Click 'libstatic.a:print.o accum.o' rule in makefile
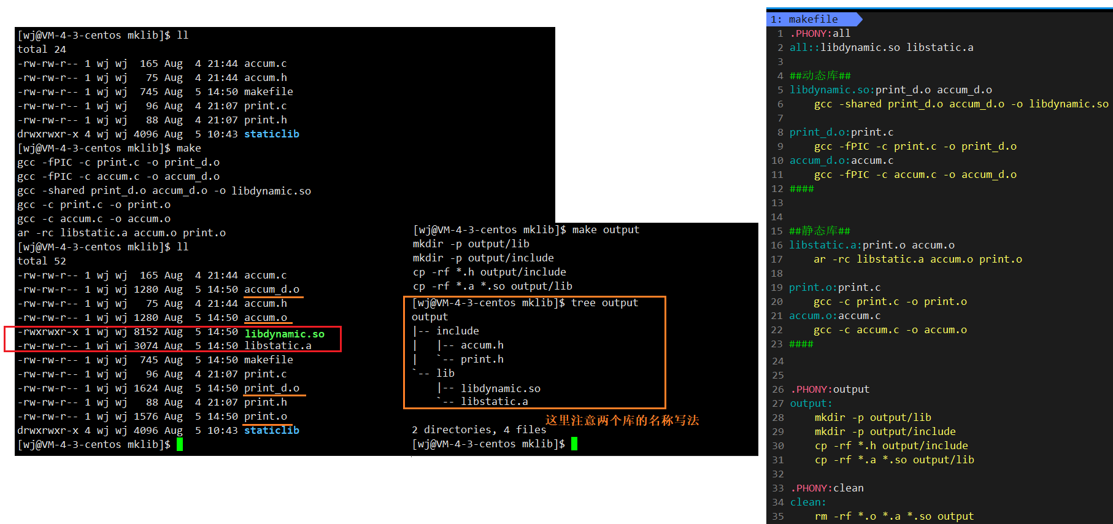Viewport: 1113px width, 524px height. tap(871, 245)
